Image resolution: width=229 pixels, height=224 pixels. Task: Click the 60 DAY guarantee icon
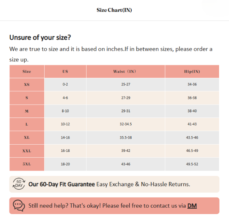(x=19, y=184)
